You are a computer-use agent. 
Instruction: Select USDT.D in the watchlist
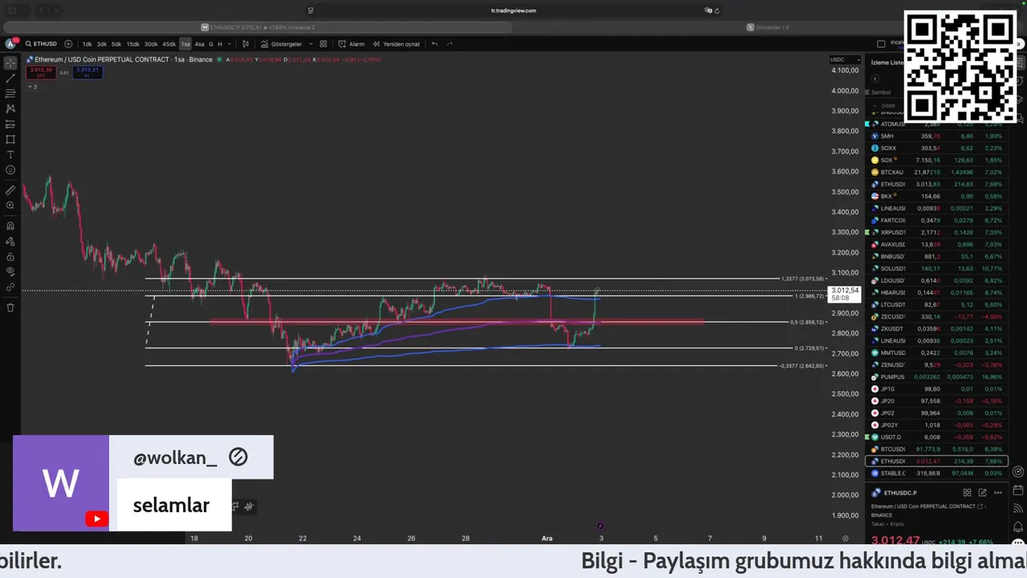coord(936,437)
